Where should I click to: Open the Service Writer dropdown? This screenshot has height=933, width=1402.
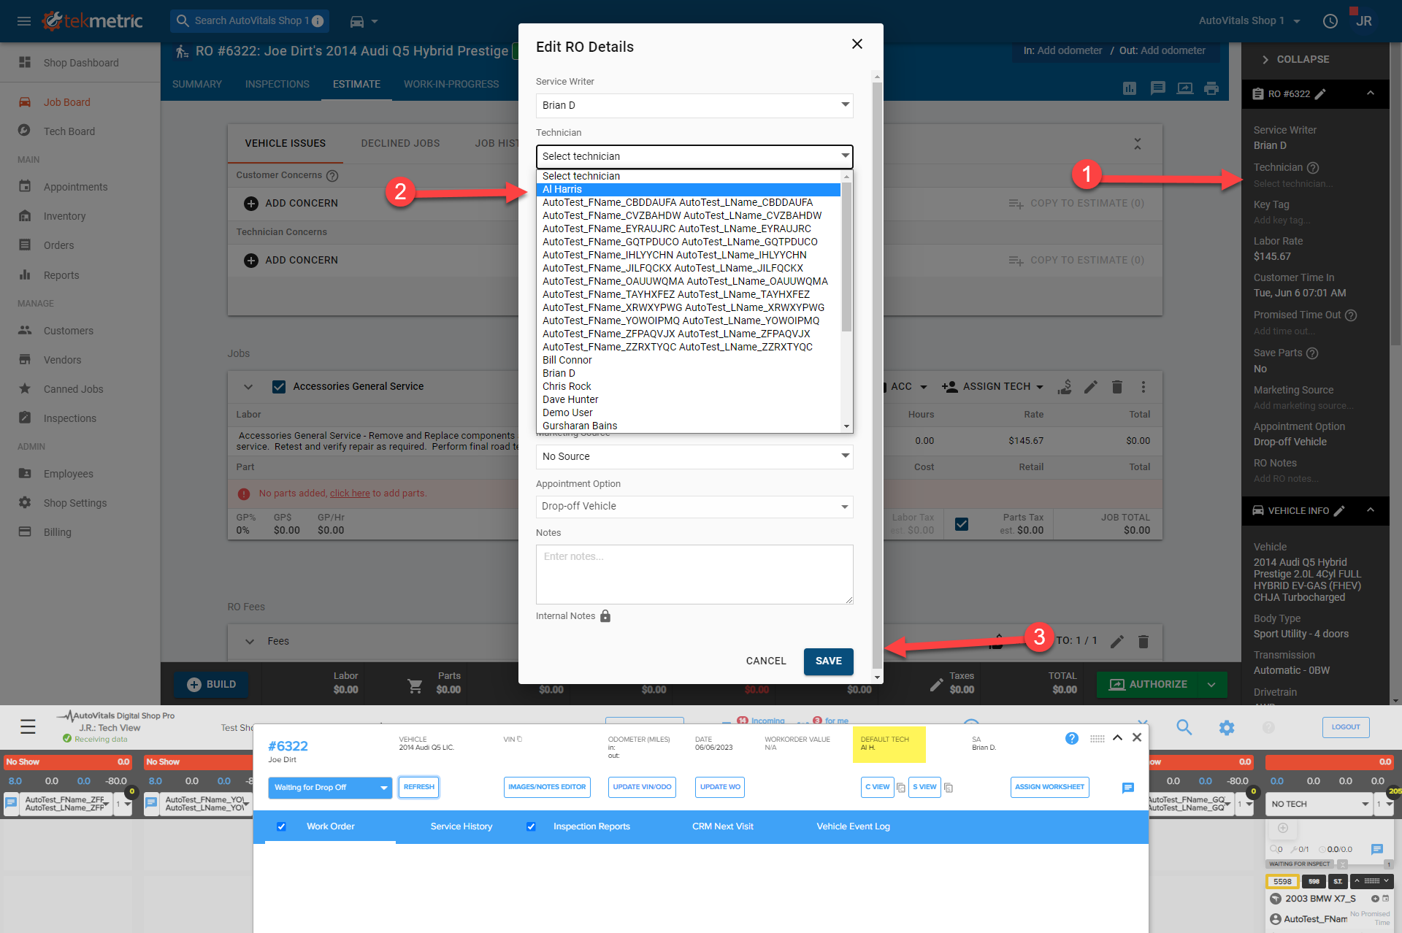tap(694, 105)
